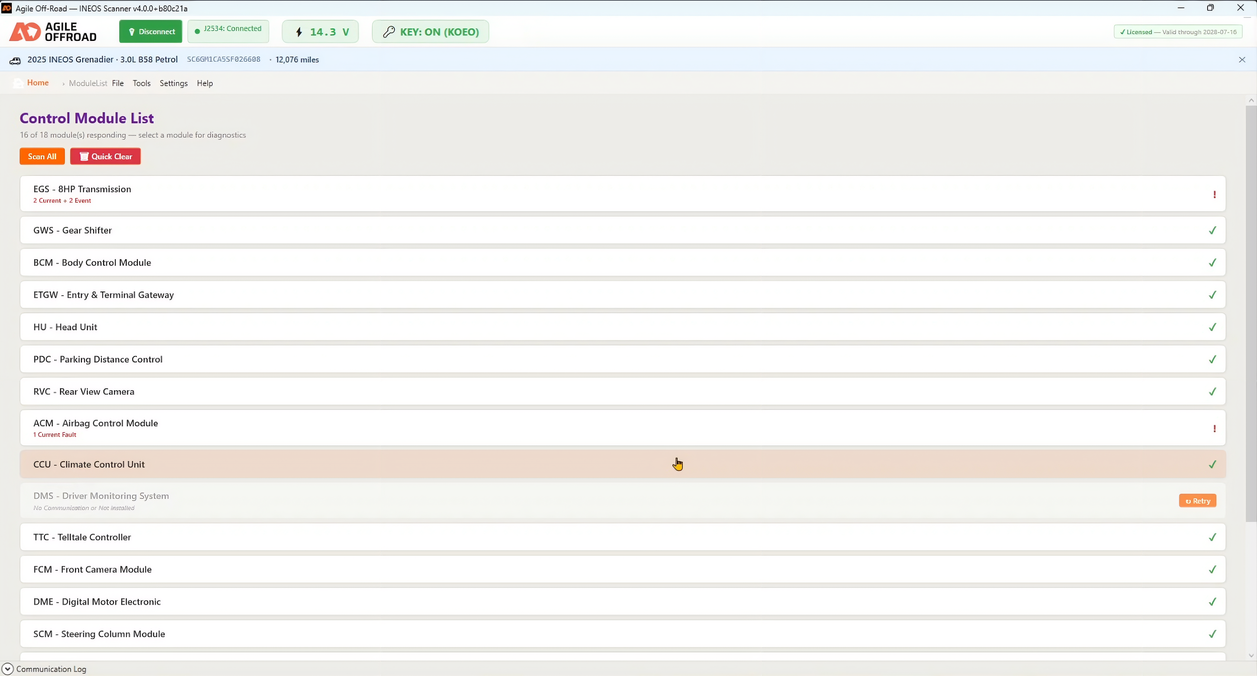Image resolution: width=1257 pixels, height=676 pixels.
Task: Click the scrollbar up arrow
Action: pos(1251,100)
